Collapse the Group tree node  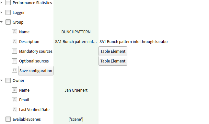[x=1, y=22]
